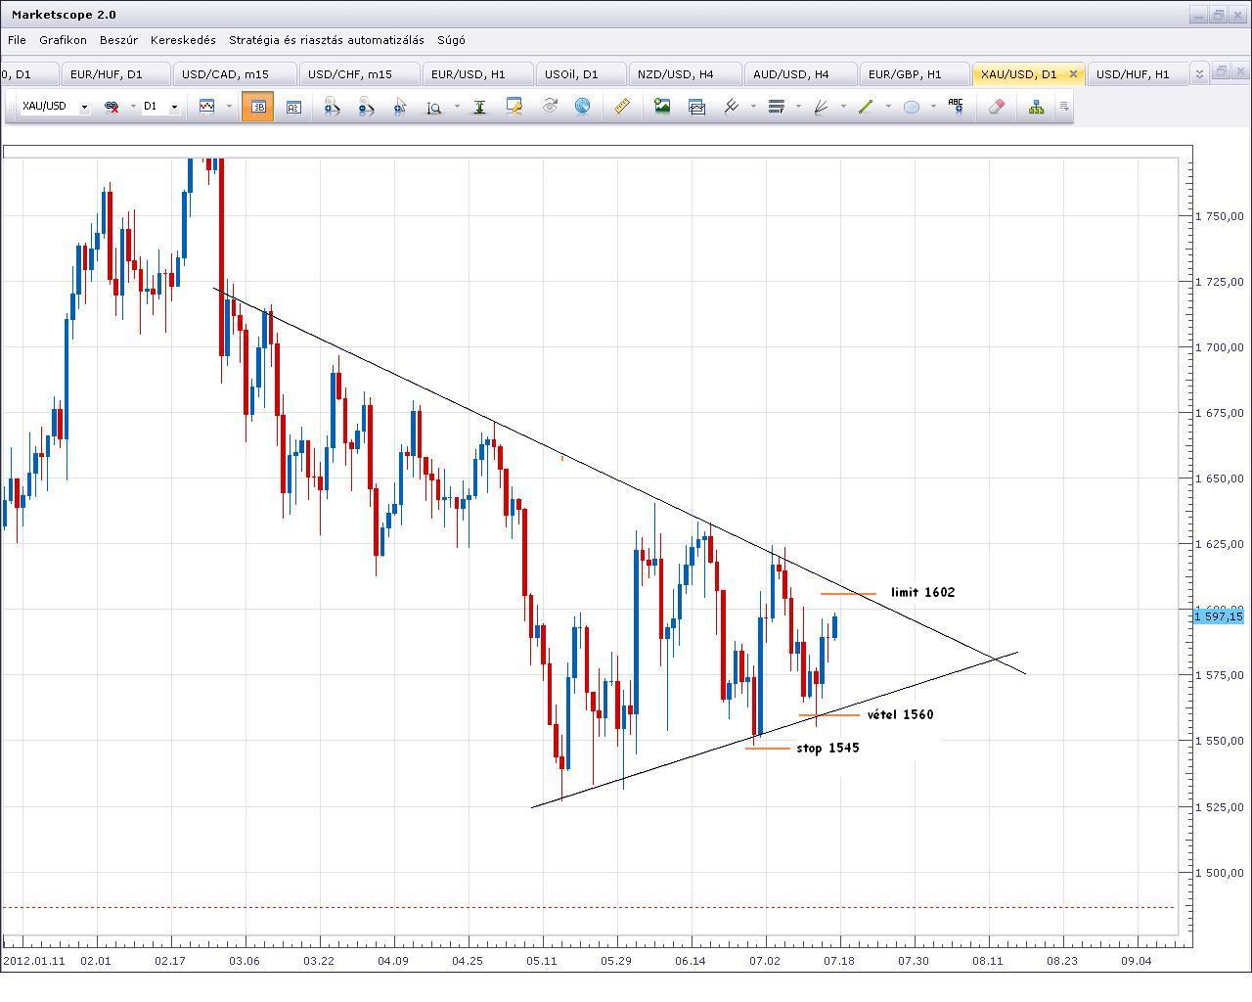Switch to USD/HUF, H1 tab
The width and height of the screenshot is (1252, 1002).
(1140, 74)
